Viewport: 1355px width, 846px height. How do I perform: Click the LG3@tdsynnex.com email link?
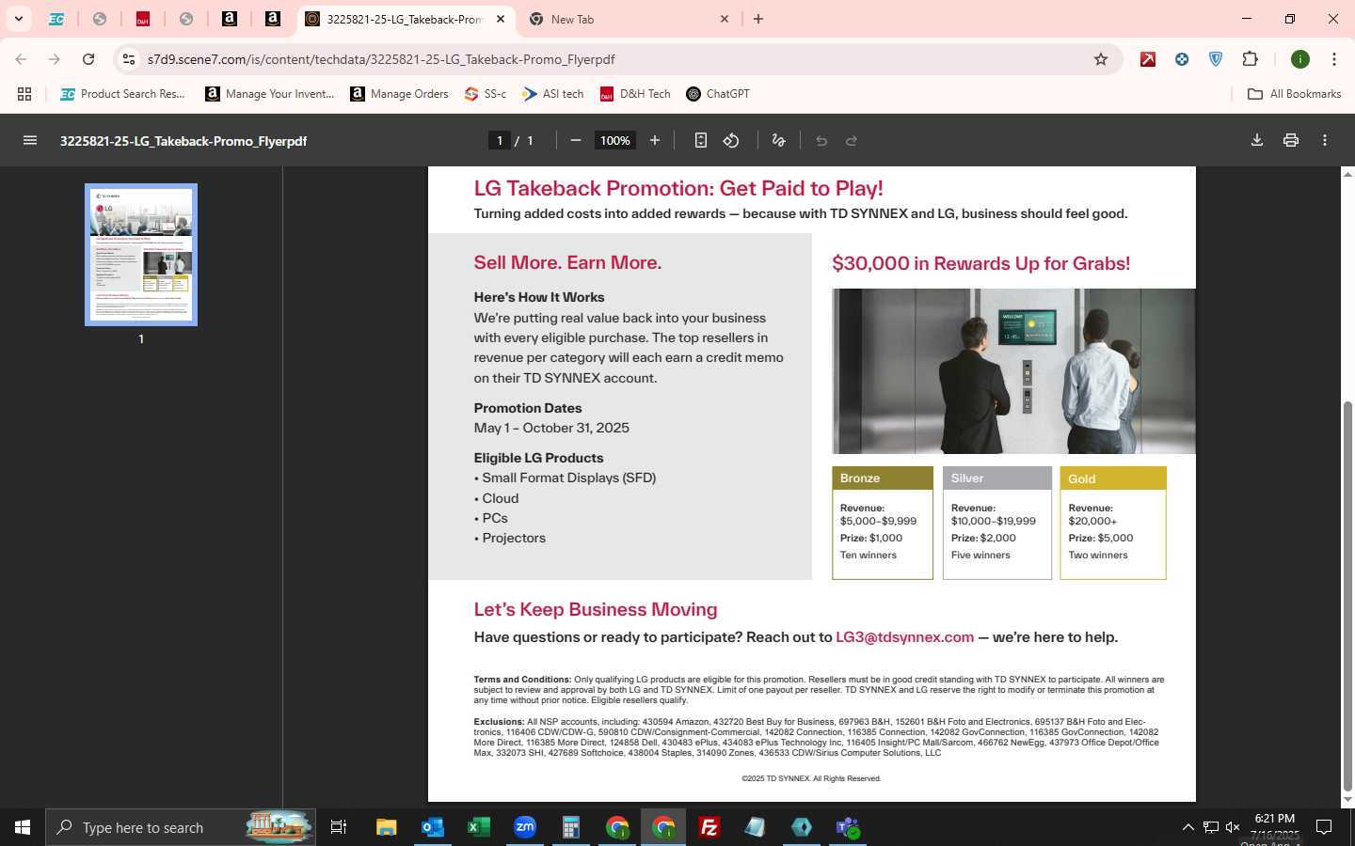904,637
